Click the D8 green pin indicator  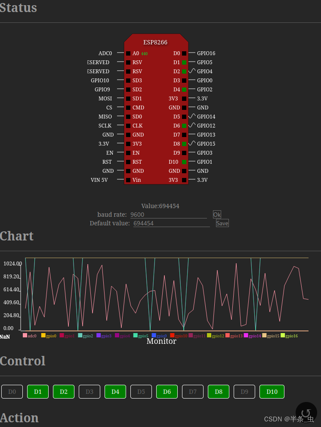(184, 143)
